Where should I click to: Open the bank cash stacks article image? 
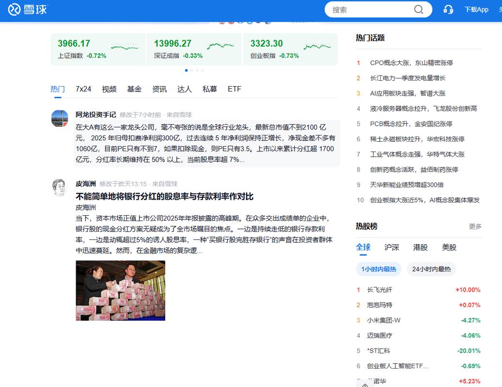pyautogui.click(x=120, y=290)
